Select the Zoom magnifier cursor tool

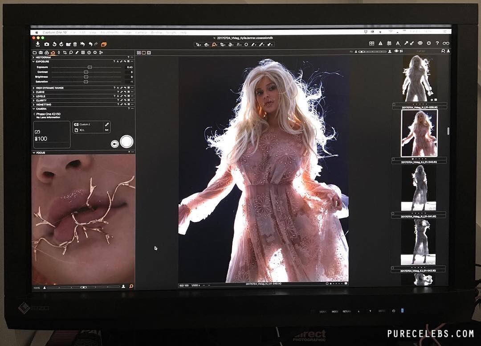tap(214, 45)
